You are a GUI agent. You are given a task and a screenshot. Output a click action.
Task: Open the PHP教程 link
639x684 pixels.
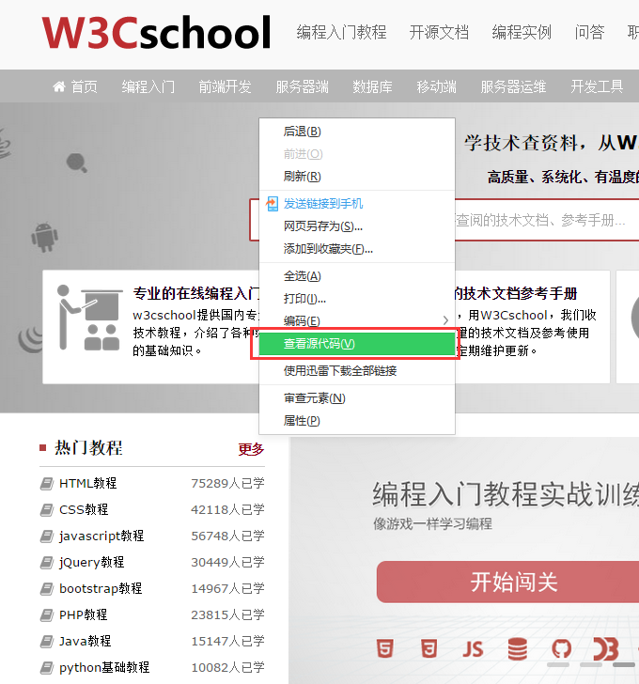(84, 614)
